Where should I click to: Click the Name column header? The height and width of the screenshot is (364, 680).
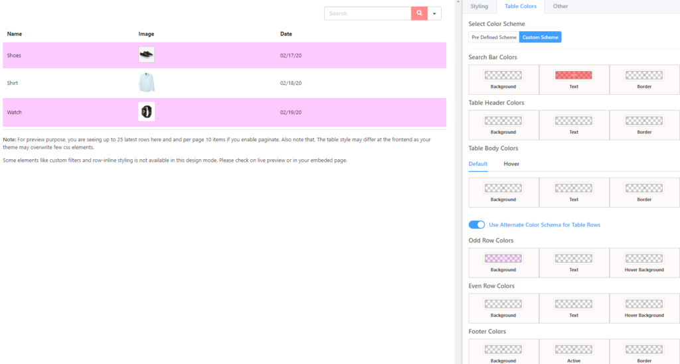click(x=15, y=34)
